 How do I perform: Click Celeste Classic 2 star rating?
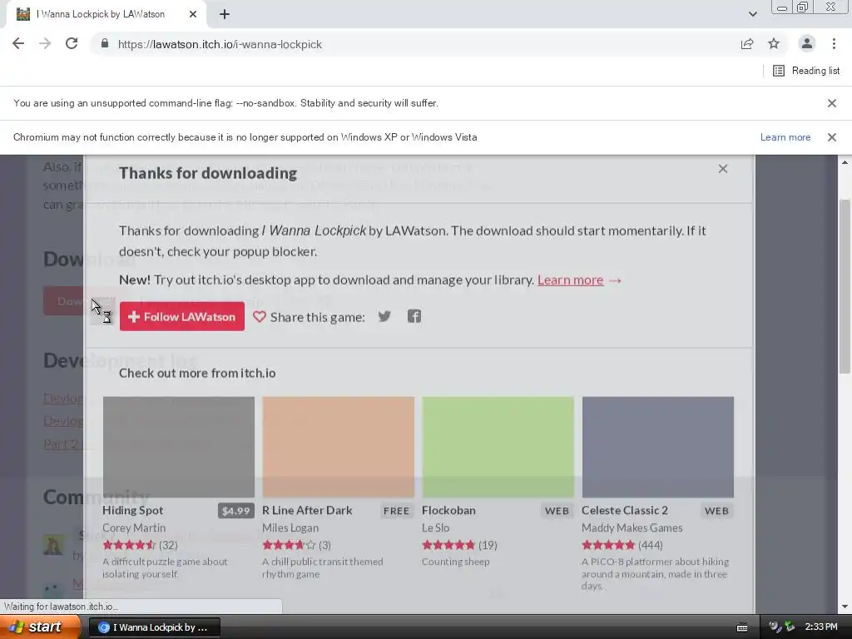coord(608,545)
